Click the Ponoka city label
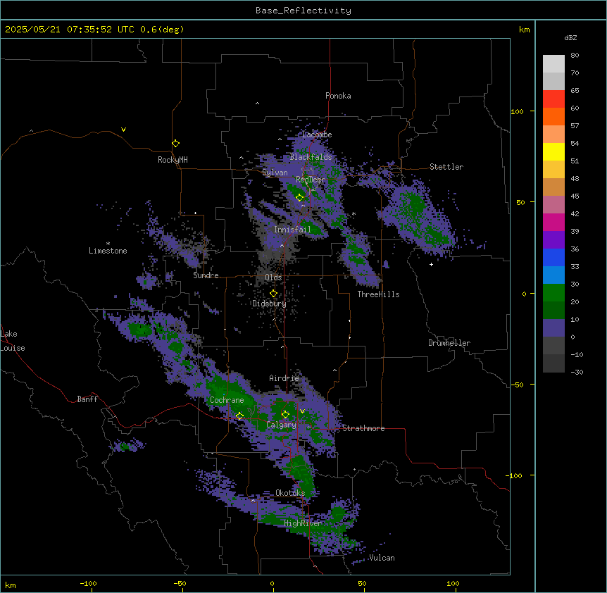This screenshot has height=593, width=607. (x=338, y=96)
